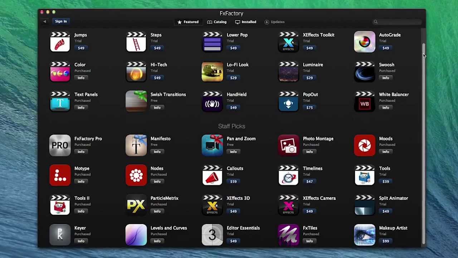Viewport: 458px width, 258px height.
Task: Select the Manifesto T icon
Action: (x=136, y=145)
